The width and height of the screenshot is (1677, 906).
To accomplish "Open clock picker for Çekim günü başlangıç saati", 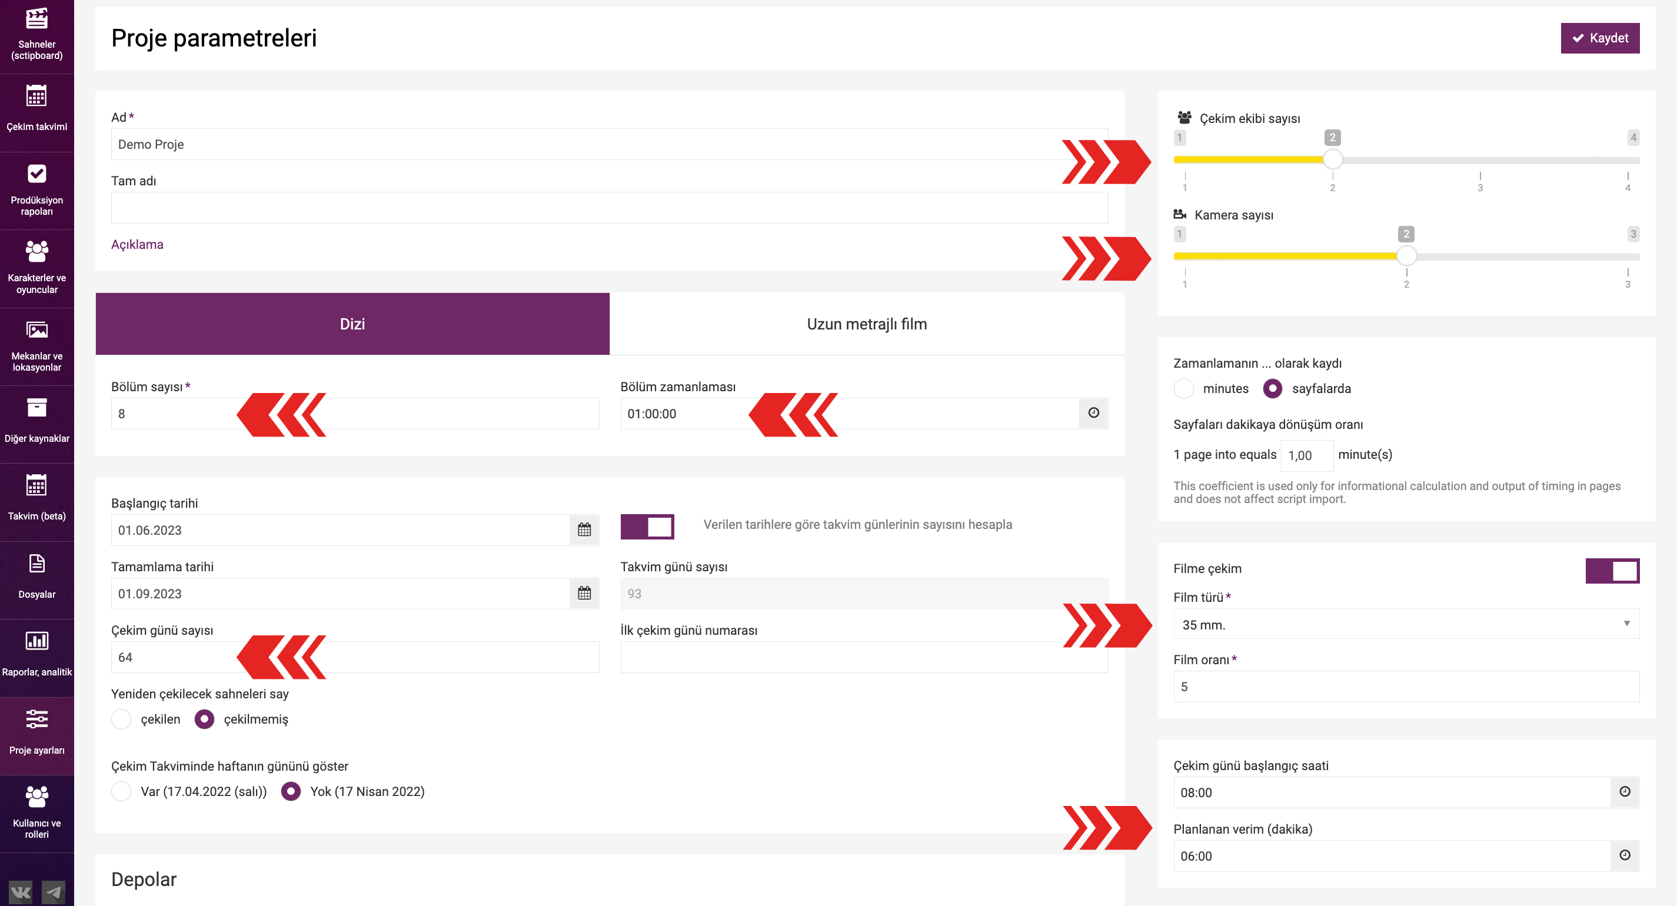I will [x=1624, y=792].
